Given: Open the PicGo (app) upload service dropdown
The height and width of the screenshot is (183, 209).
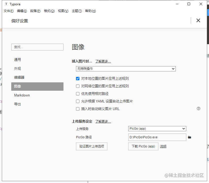Looking at the screenshot, I should coord(157,129).
